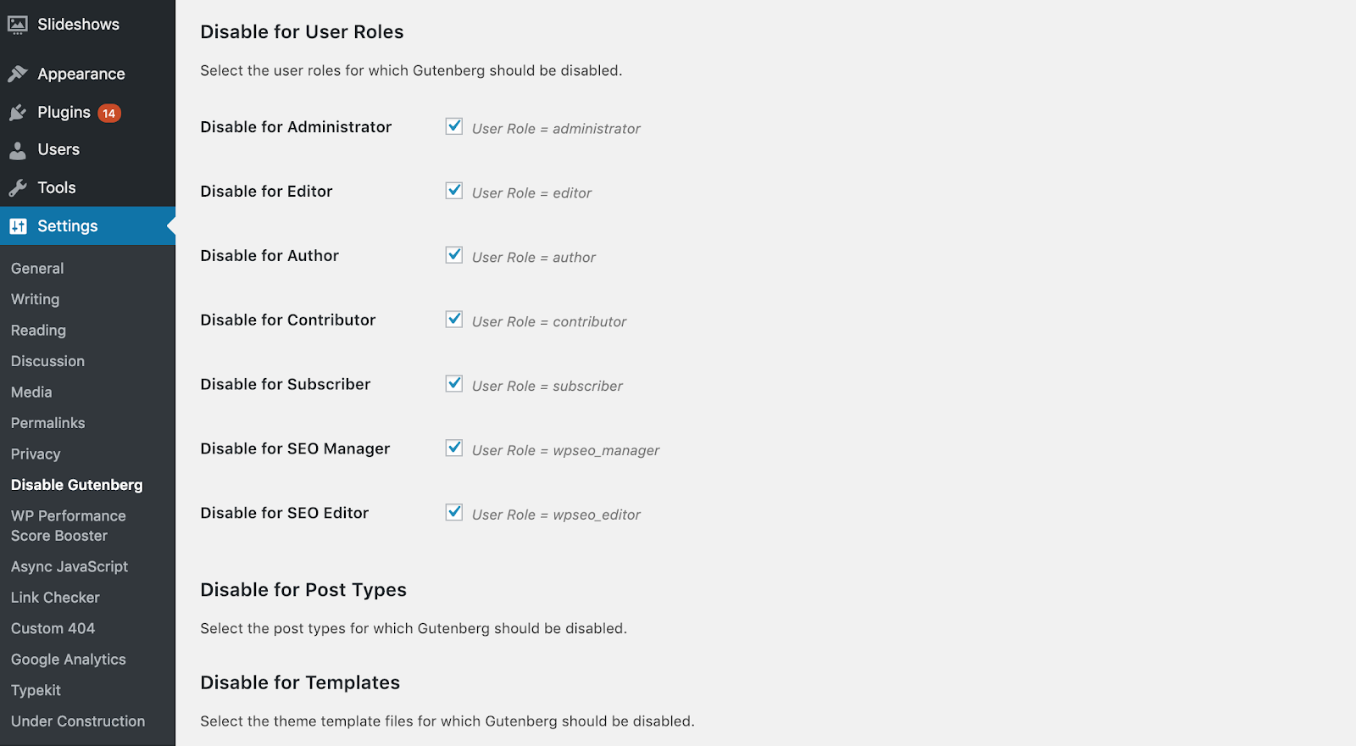Screen dimensions: 1356x746
Task: Toggle the Disable for Author checkbox
Action: 454,256
